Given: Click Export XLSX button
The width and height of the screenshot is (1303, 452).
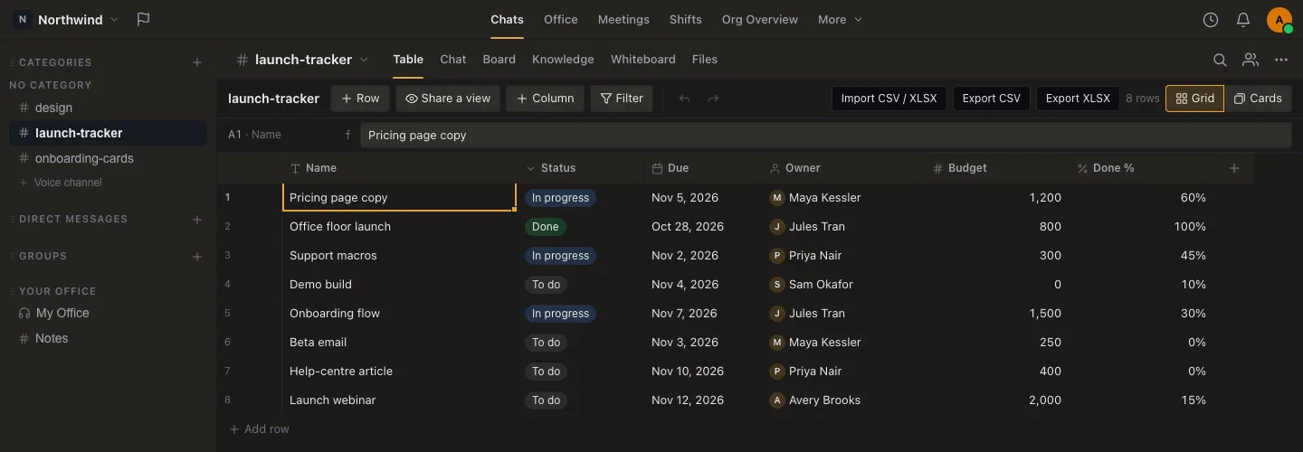Looking at the screenshot, I should coord(1078,99).
